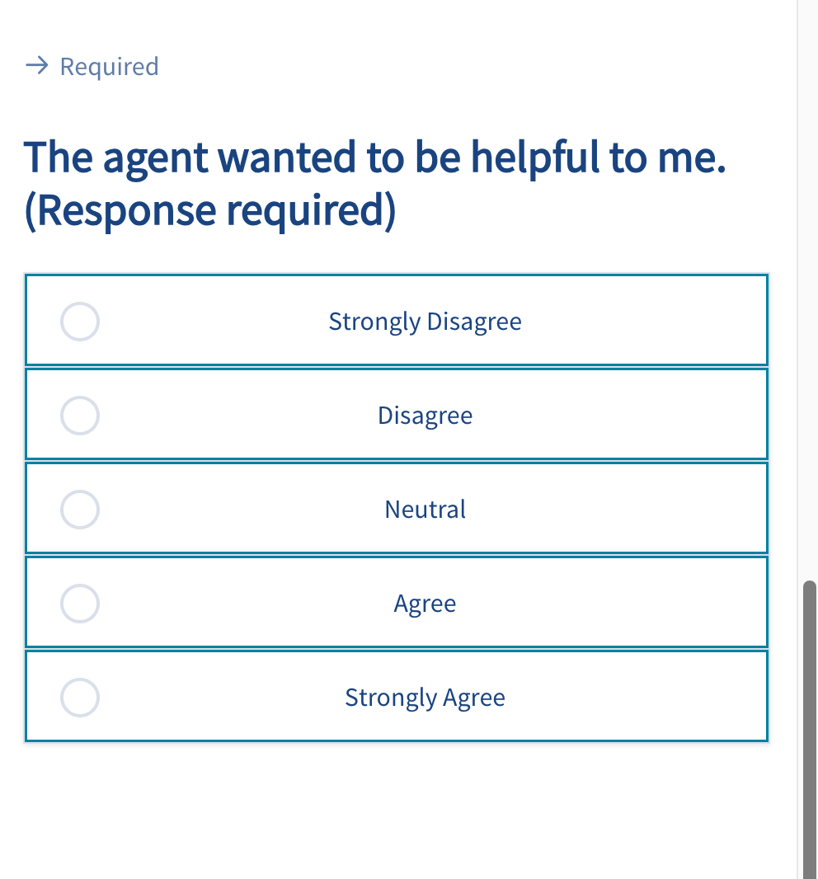The image size is (818, 879).
Task: Click the "Strongly Disagree" option text
Action: point(425,321)
